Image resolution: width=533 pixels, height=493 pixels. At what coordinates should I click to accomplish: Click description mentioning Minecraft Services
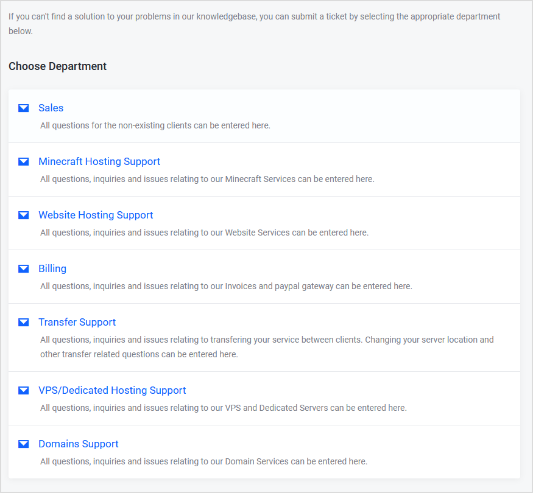[x=207, y=180]
